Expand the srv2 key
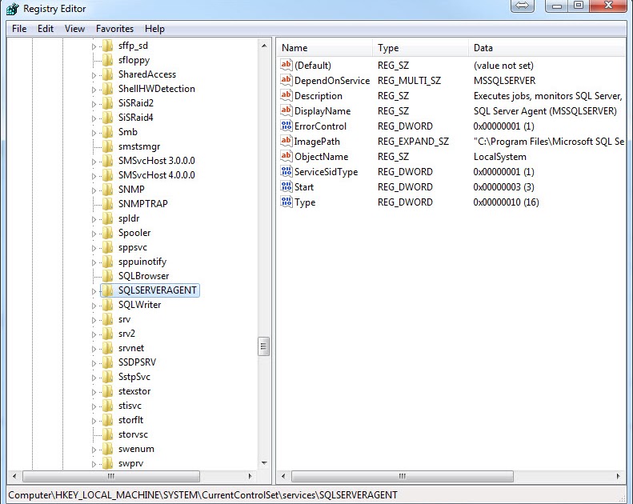The image size is (633, 504). [x=94, y=334]
